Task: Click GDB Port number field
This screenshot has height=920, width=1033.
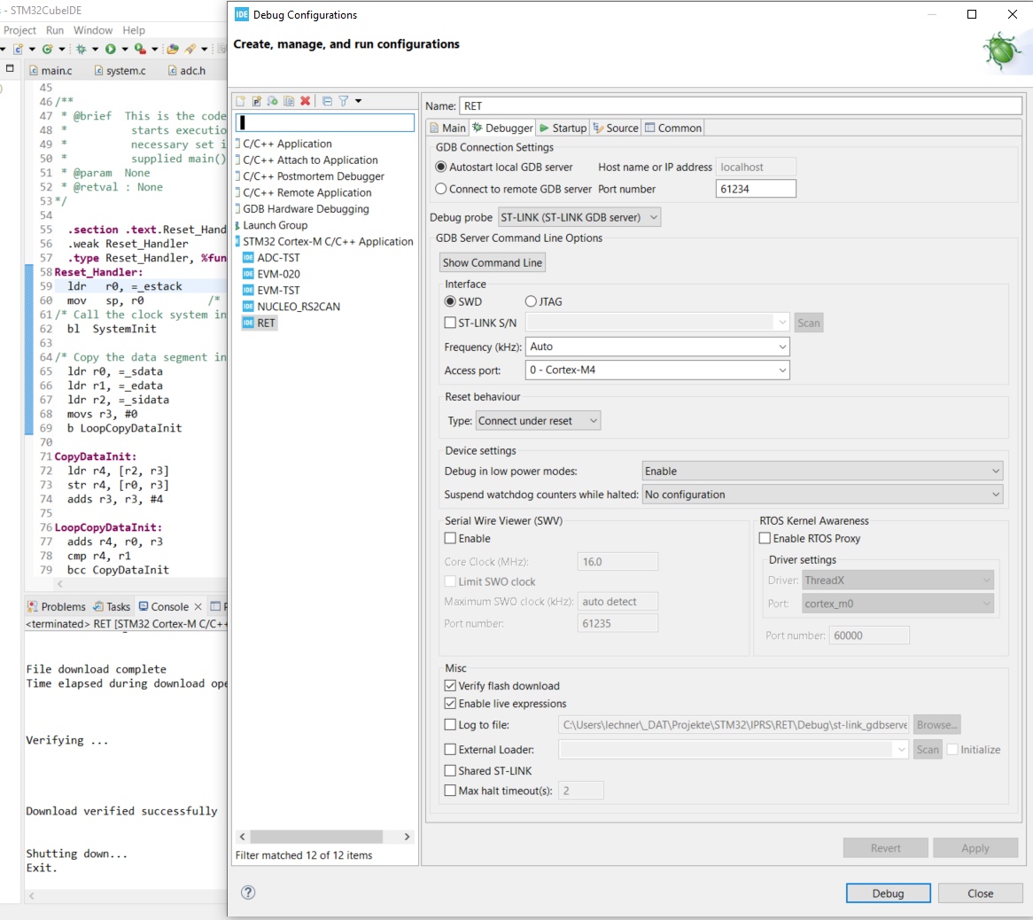Action: point(756,189)
